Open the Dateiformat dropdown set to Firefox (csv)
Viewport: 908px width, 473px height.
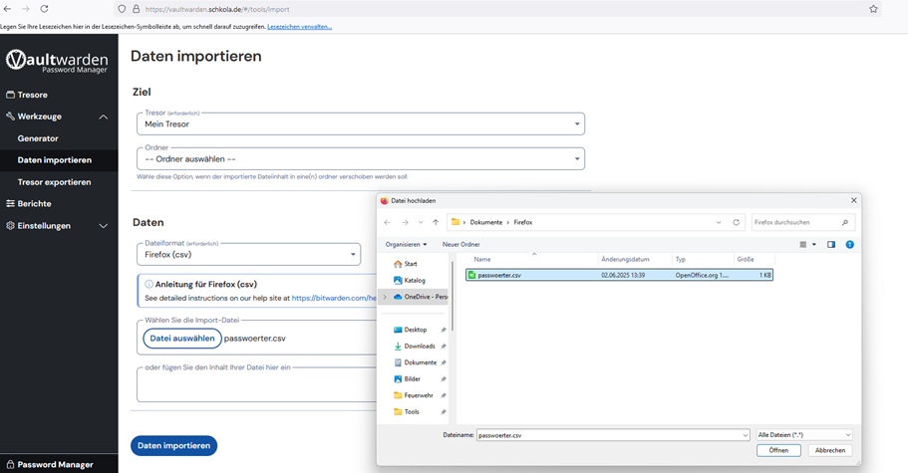248,254
